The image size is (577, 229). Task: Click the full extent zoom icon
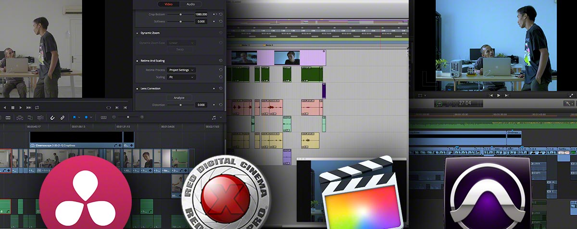(x=104, y=117)
